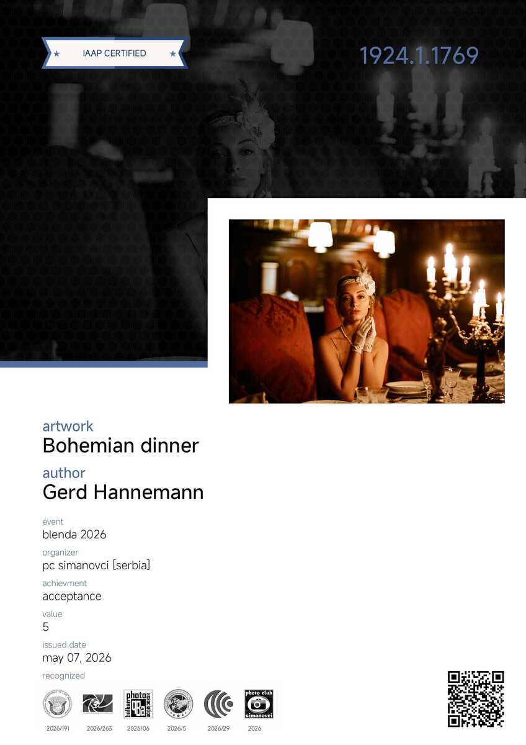Click the circular starred emblem labeled 2026/5
526x745 pixels.
(x=178, y=704)
